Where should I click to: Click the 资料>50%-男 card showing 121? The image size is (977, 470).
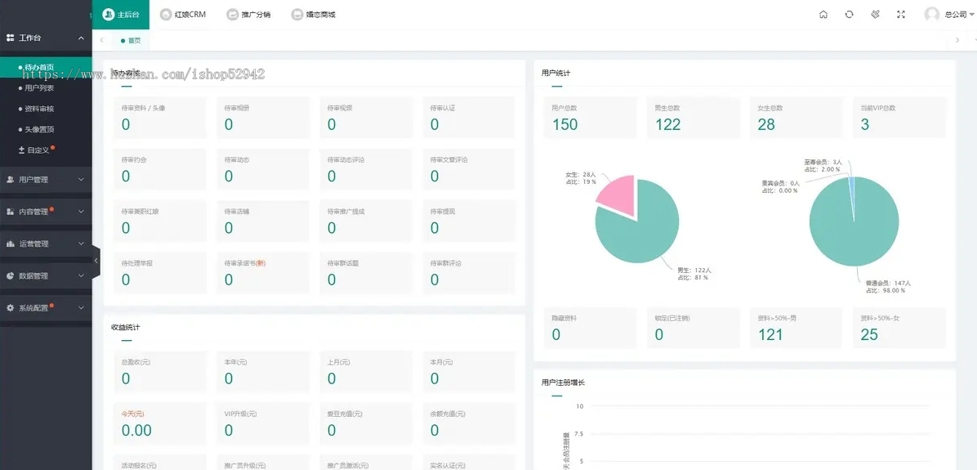796,328
